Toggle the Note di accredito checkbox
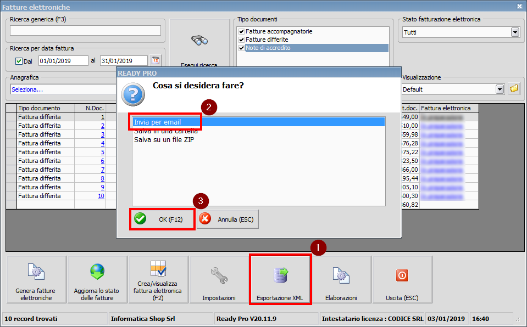Screen dimensions: 527x327 point(242,48)
